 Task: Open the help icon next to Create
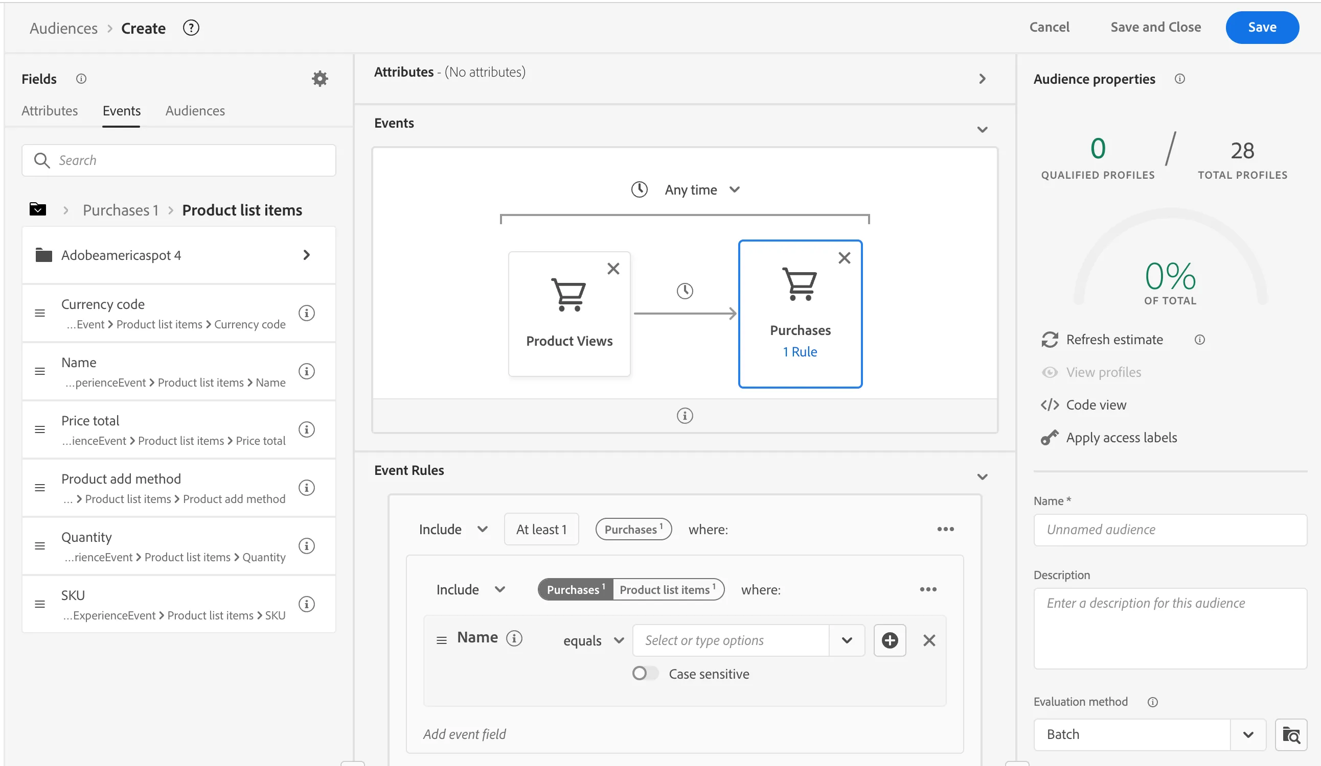pos(191,28)
